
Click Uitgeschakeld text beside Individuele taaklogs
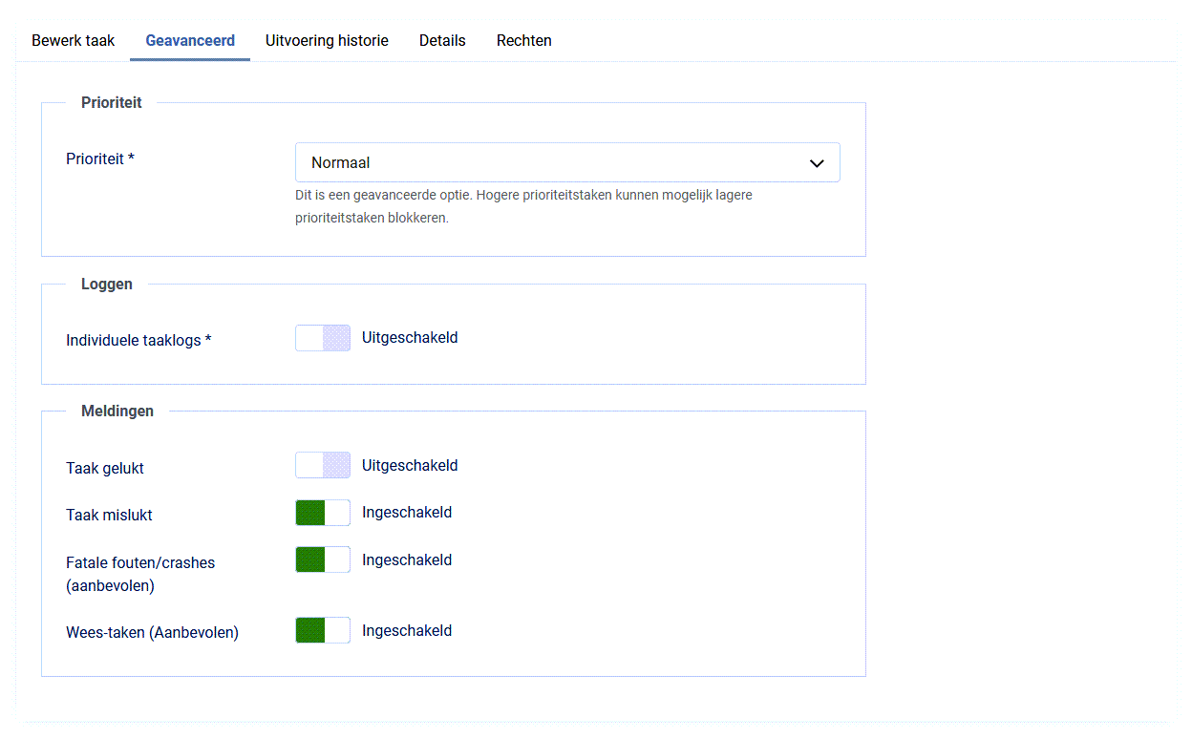click(x=410, y=337)
